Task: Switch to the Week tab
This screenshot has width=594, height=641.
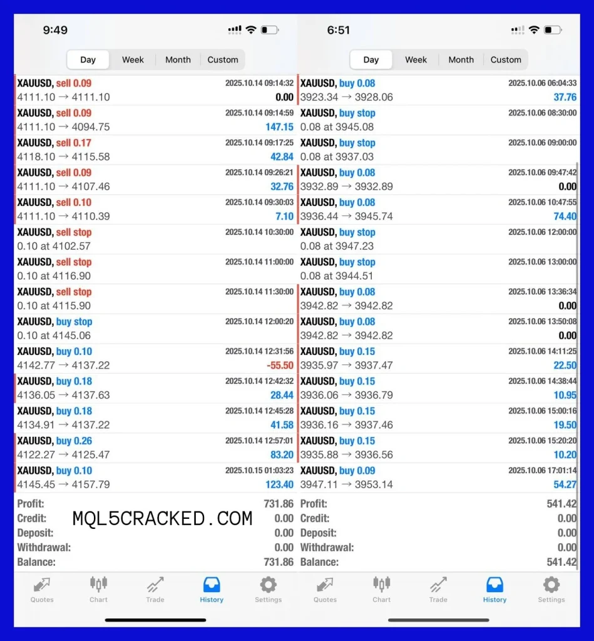Action: (133, 59)
